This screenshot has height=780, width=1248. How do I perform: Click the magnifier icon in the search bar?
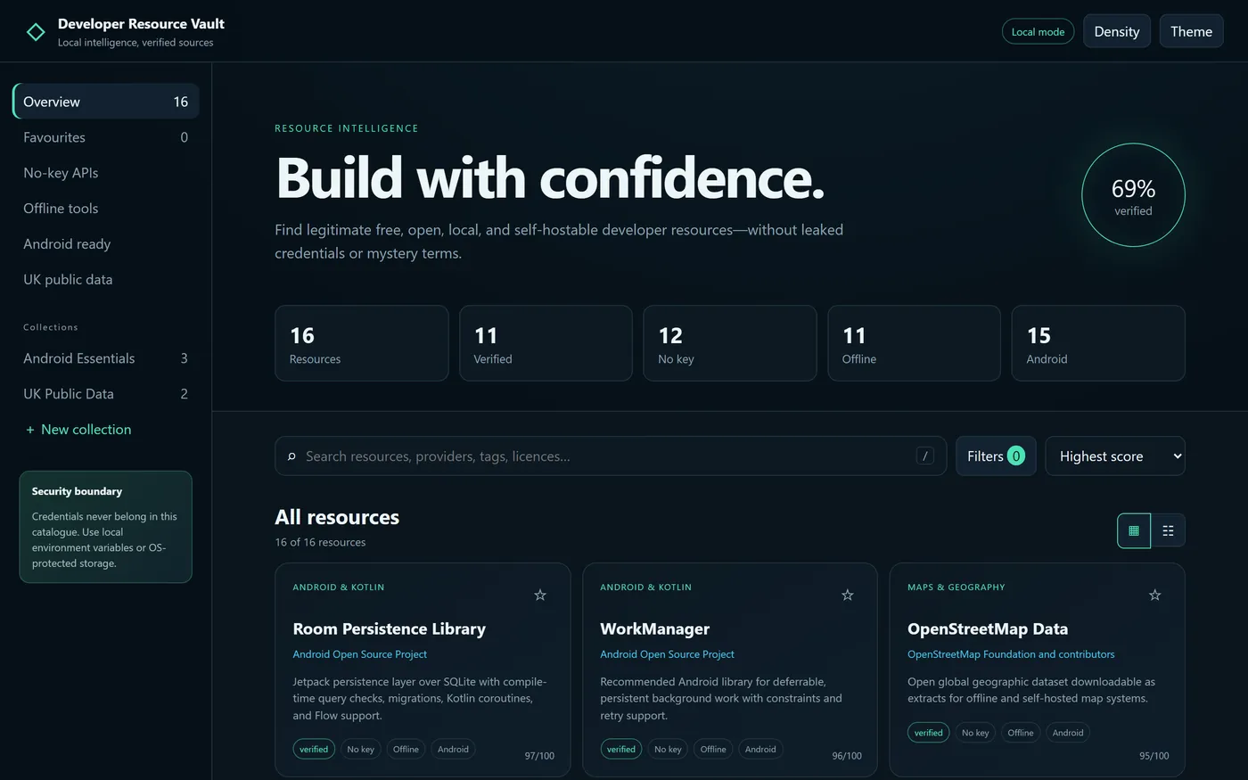(291, 456)
